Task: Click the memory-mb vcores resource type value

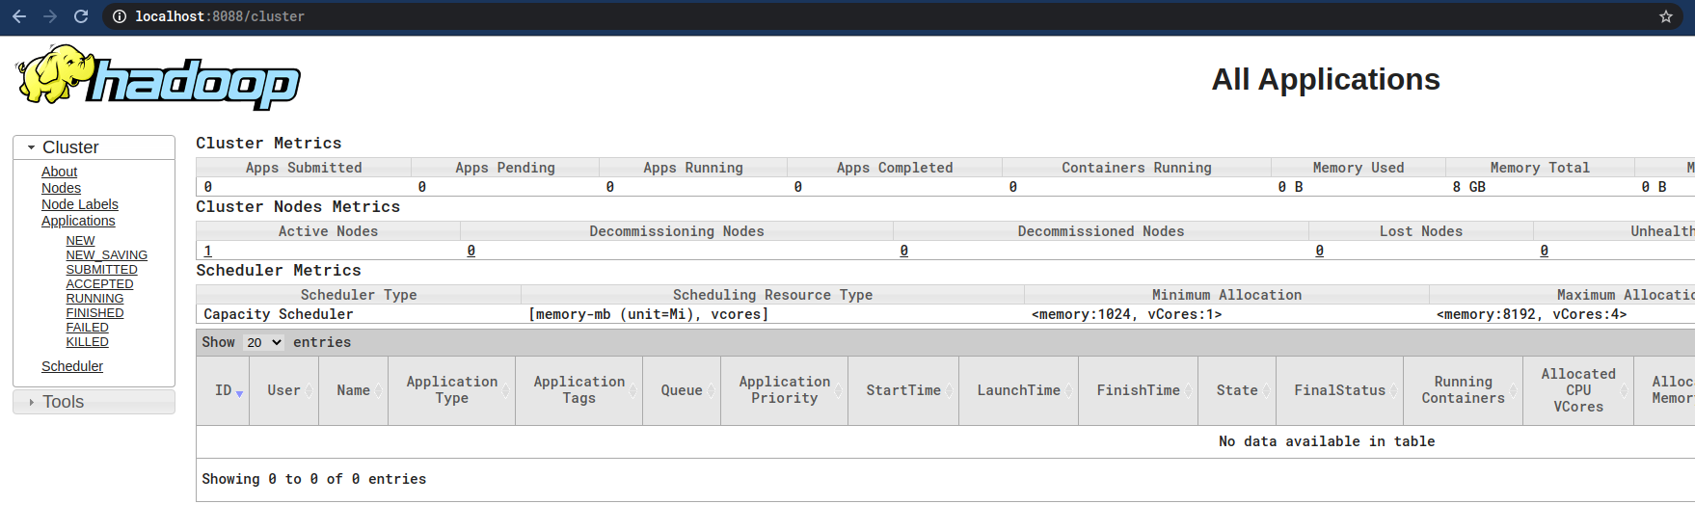Action: tap(648, 314)
